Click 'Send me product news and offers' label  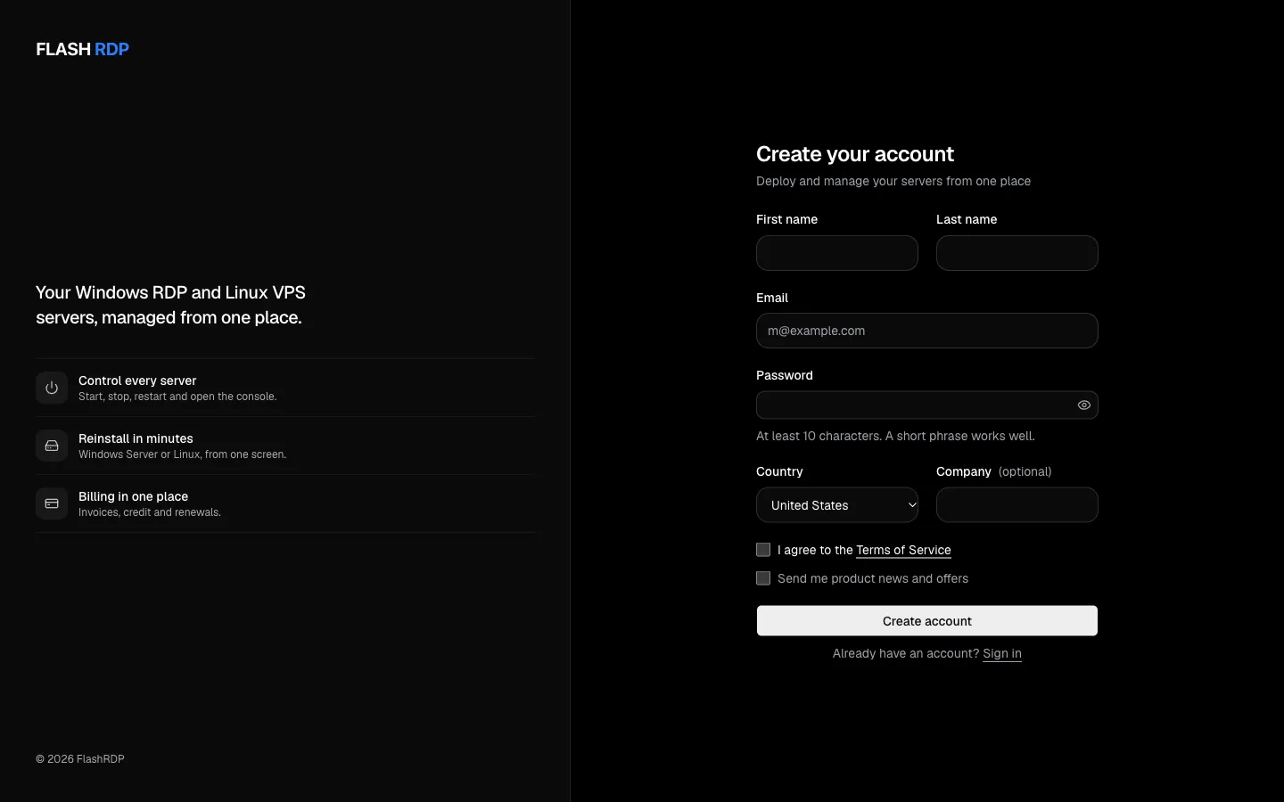pyautogui.click(x=873, y=578)
